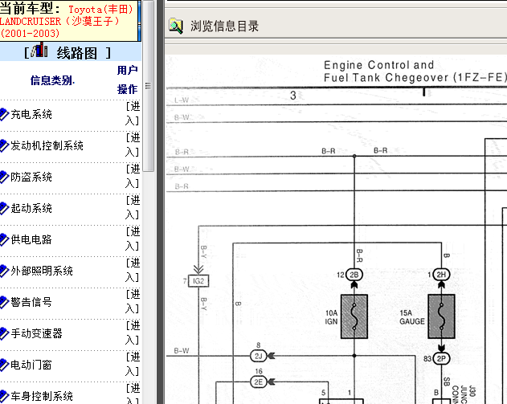Select the 发动机控制系统 category text

47,145
